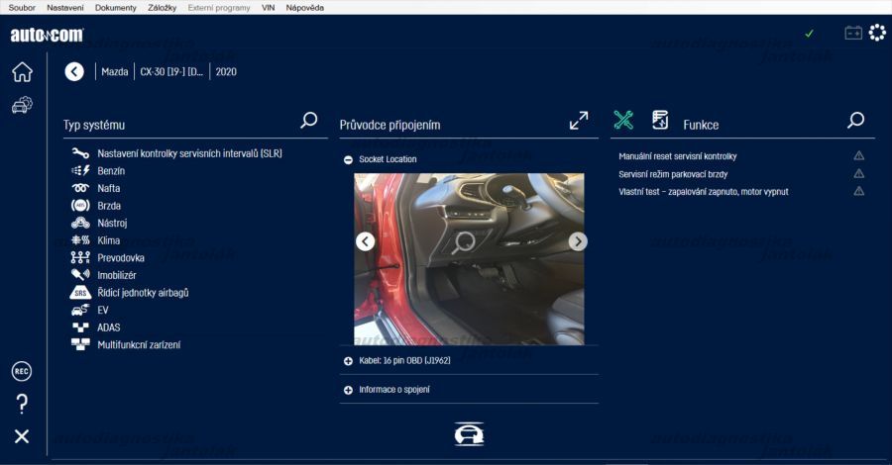
Task: Click the Benzín system icon
Action: click(x=80, y=170)
